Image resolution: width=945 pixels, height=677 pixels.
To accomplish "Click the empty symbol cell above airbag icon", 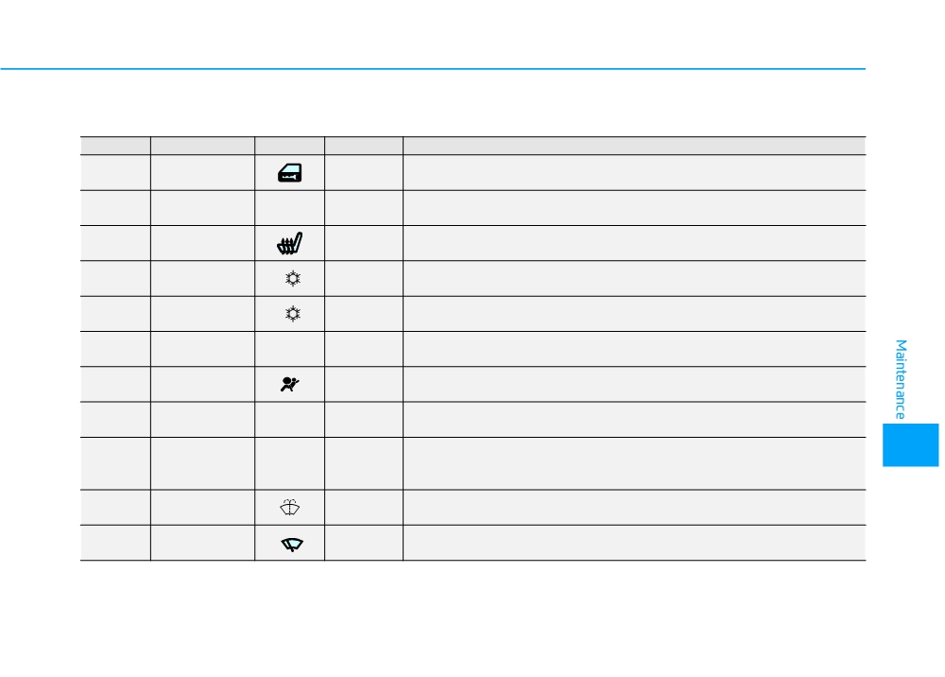I will [x=290, y=349].
